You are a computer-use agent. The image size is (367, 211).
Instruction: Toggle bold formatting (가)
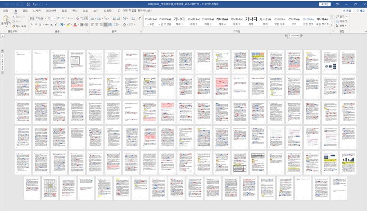coord(31,25)
